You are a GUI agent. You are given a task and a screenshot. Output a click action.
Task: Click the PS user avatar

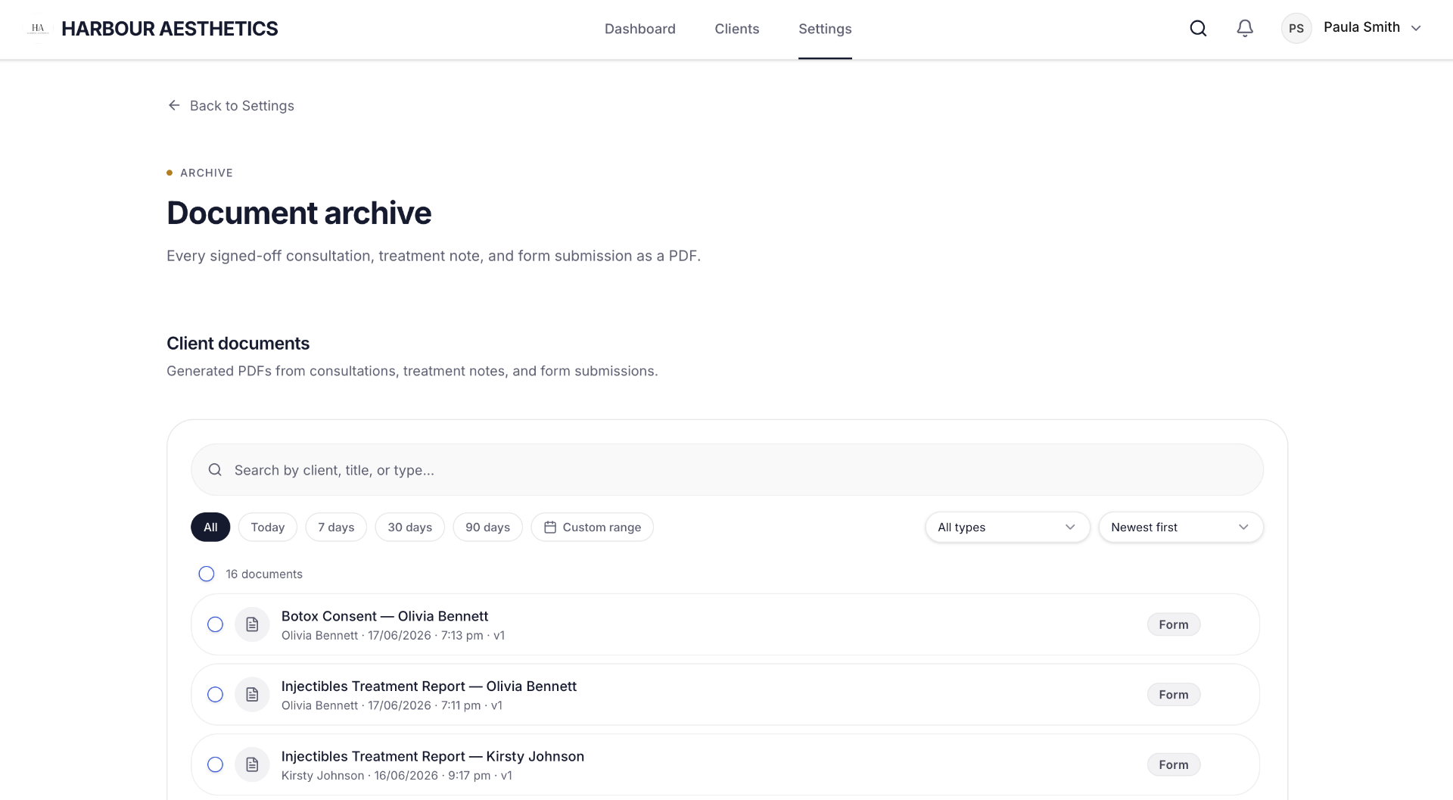pos(1296,28)
